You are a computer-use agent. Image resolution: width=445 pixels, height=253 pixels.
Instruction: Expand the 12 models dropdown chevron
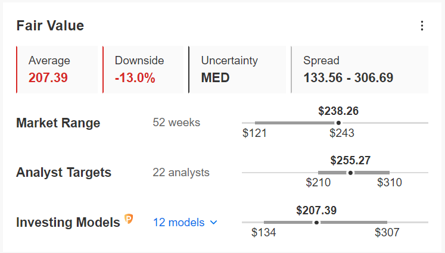(214, 223)
